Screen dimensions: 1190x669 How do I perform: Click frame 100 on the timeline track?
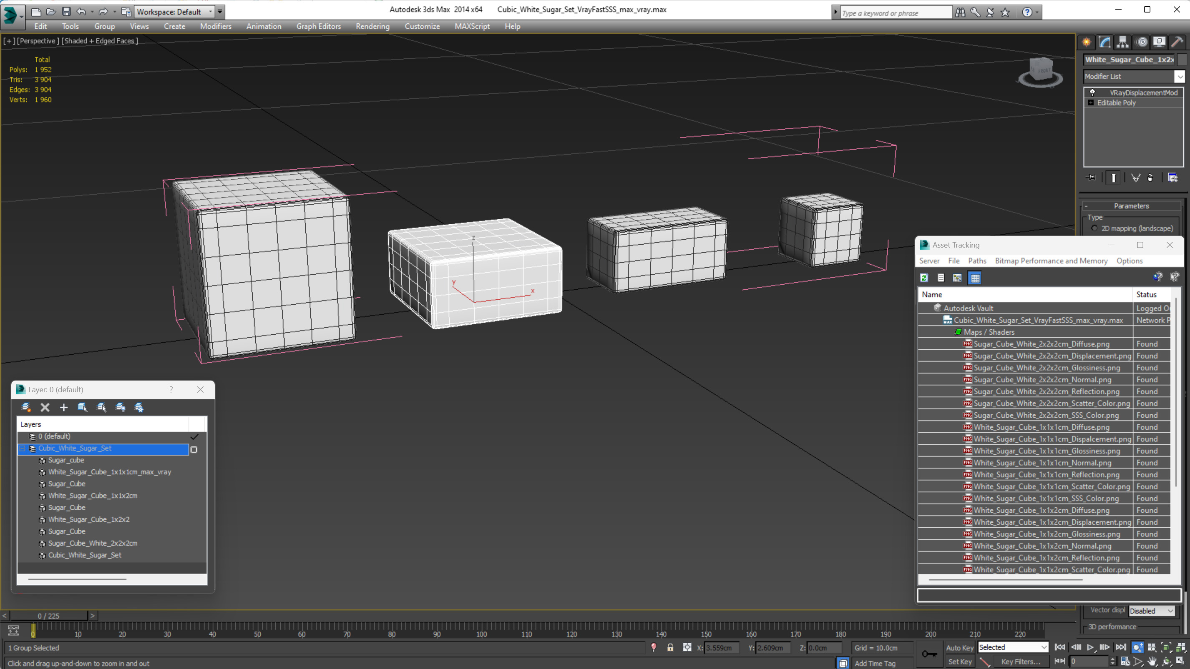click(481, 627)
